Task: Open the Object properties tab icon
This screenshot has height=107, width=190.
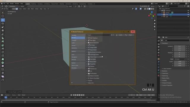Action: [x=159, y=59]
